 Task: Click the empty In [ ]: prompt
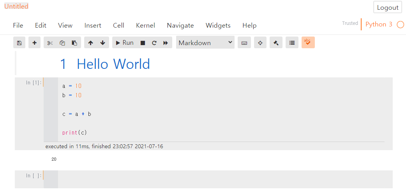[34, 176]
